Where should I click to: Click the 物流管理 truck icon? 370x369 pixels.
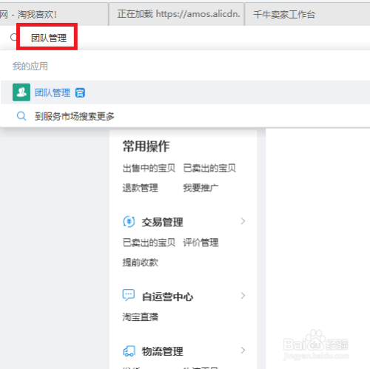(129, 351)
